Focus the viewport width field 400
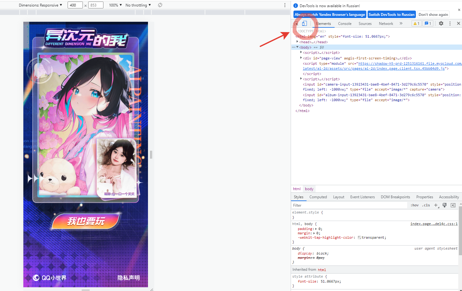This screenshot has width=462, height=291. [75, 5]
